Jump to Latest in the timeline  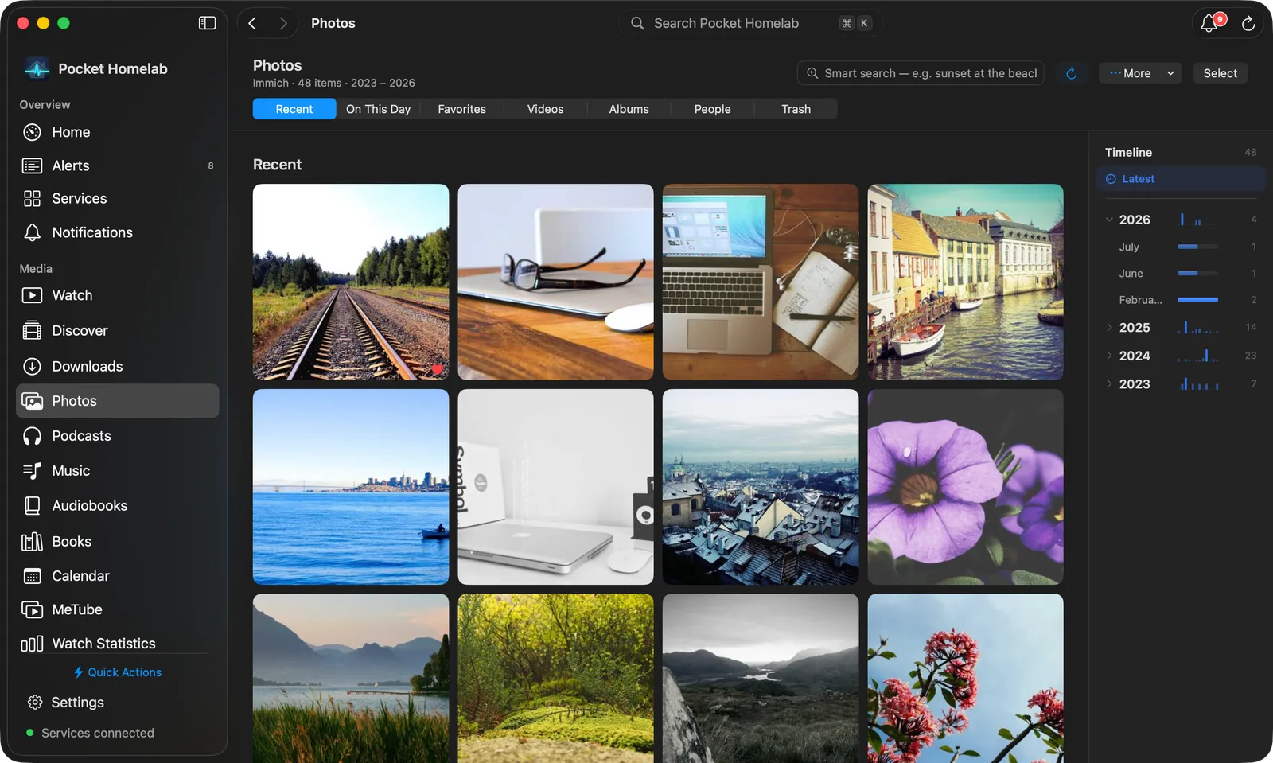point(1181,179)
